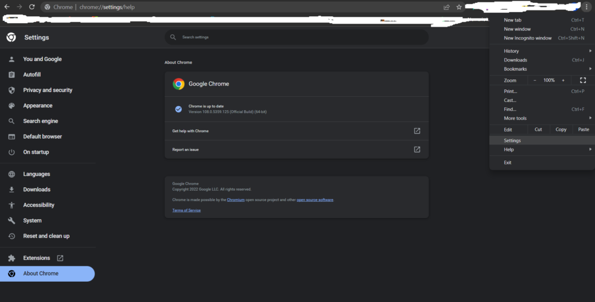
Task: Reload the page with refresh icon
Action: (x=32, y=7)
